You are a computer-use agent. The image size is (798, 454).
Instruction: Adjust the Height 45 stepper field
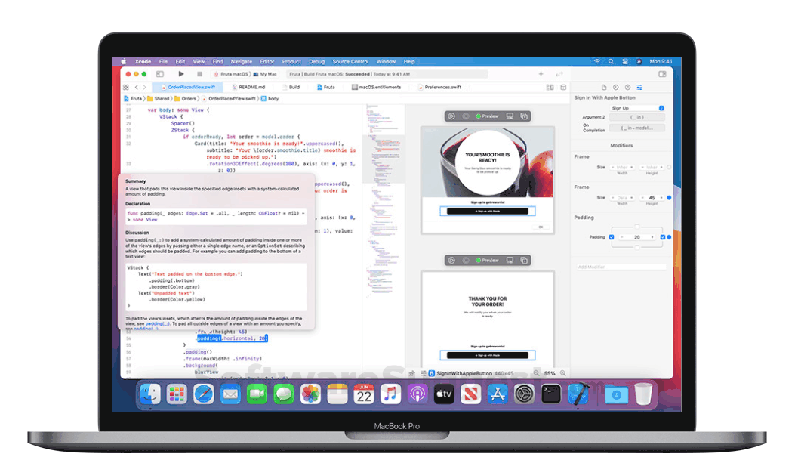click(652, 197)
